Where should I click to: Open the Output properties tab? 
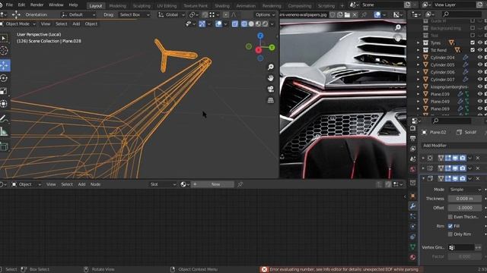point(412,138)
